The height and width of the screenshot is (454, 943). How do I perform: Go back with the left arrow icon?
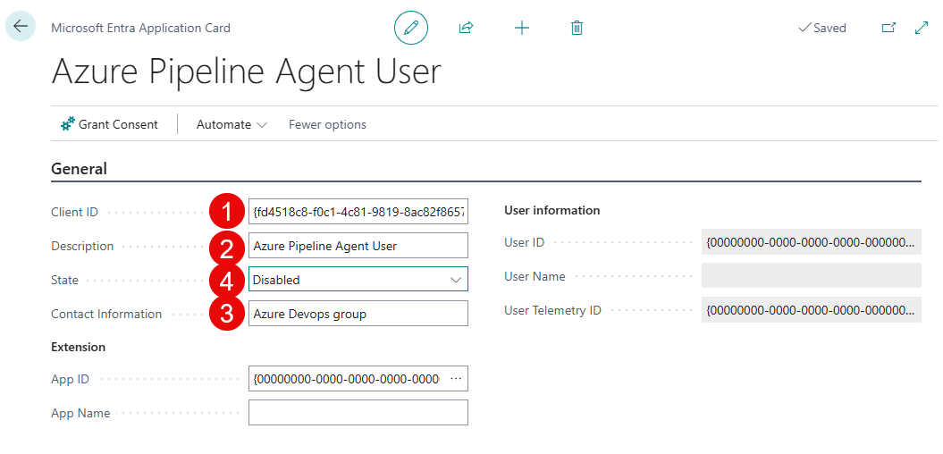pyautogui.click(x=21, y=27)
